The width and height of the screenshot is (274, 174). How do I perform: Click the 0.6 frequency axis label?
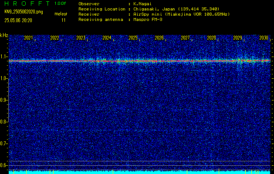pyautogui.click(x=3, y=165)
